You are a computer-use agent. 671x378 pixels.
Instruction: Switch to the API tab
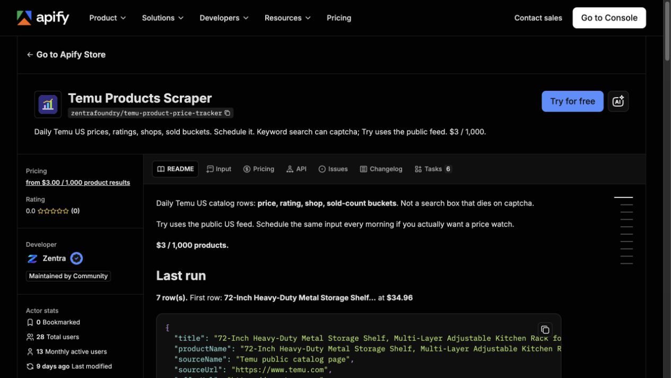(297, 169)
